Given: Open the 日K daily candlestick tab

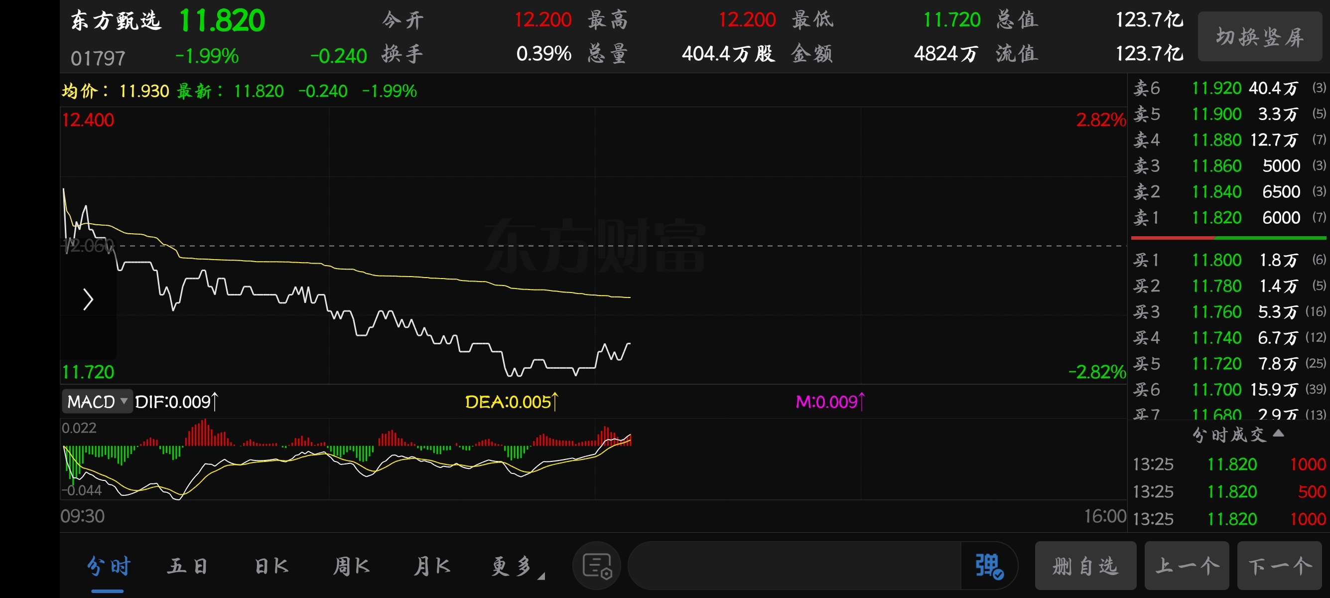Looking at the screenshot, I should tap(271, 567).
